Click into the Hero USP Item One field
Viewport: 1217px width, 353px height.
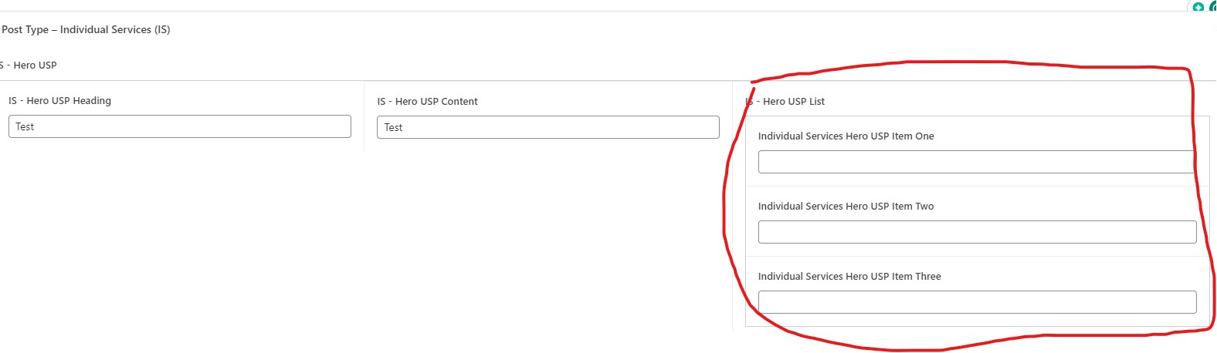(x=976, y=162)
